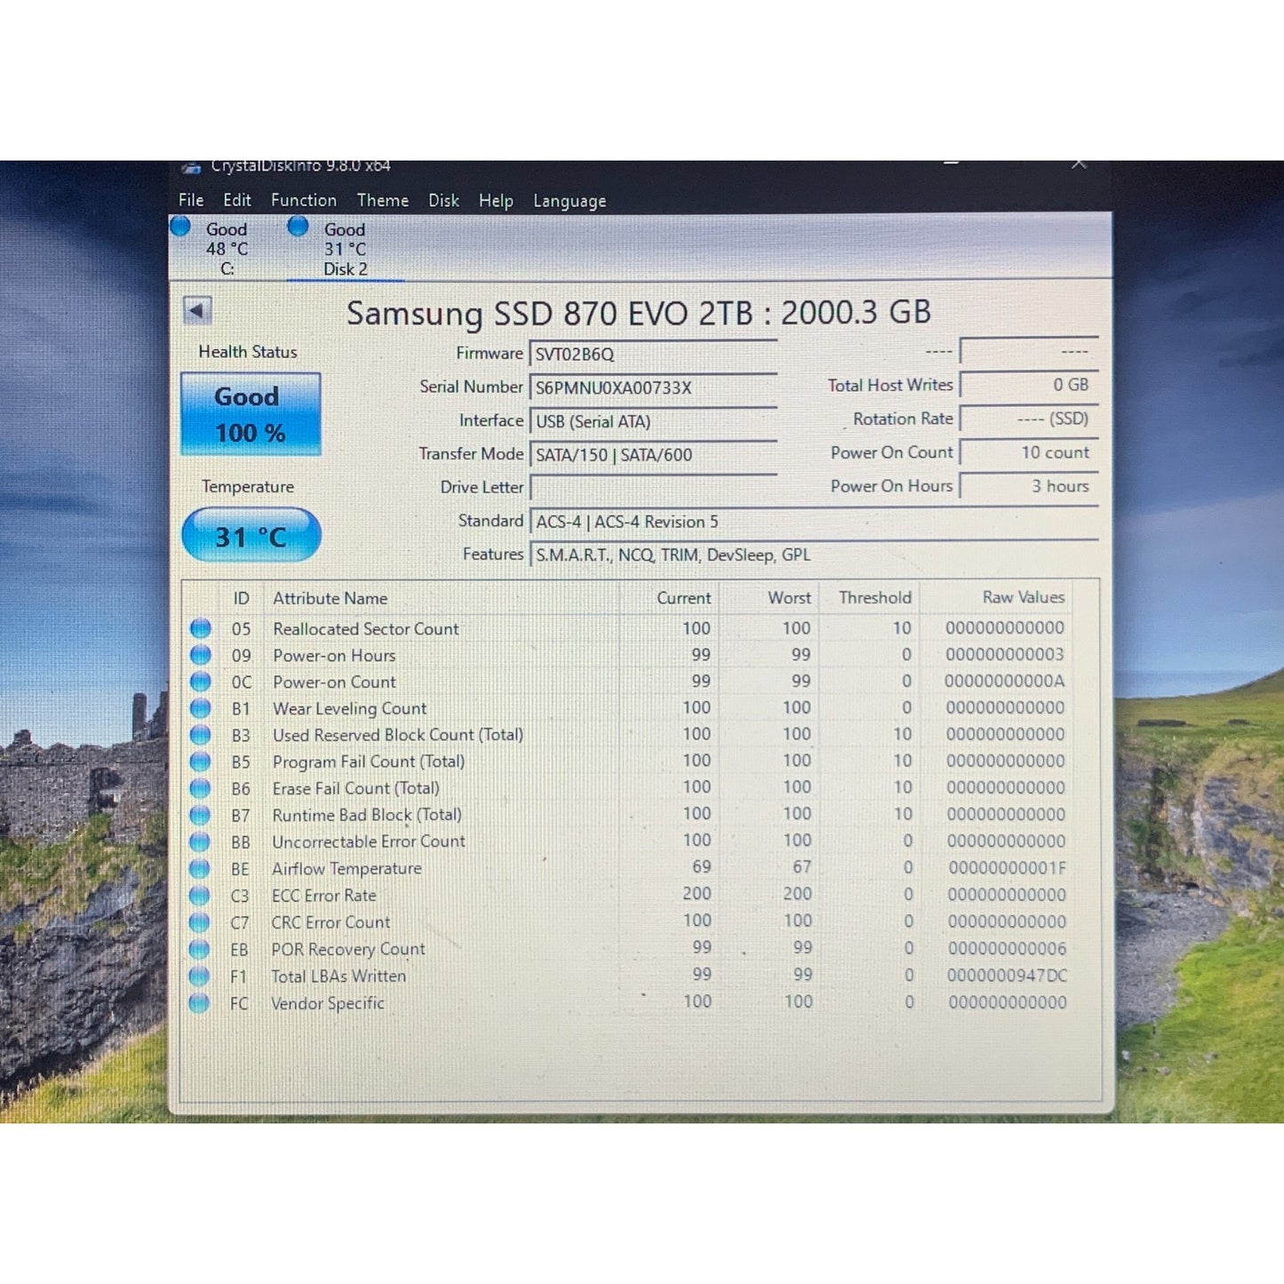The width and height of the screenshot is (1284, 1284).
Task: Click the blue status orb of Disk 2
Action: [x=298, y=227]
